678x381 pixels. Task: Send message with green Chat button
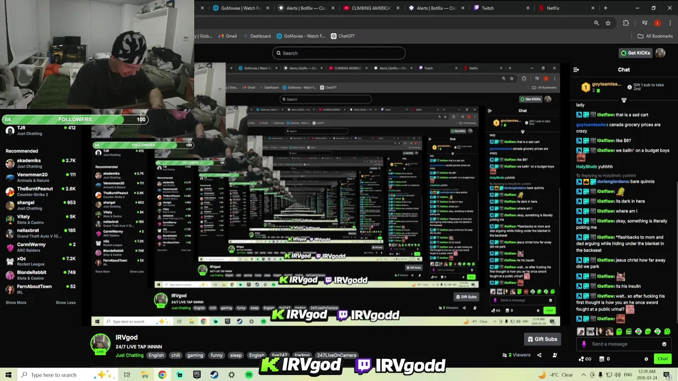click(663, 359)
